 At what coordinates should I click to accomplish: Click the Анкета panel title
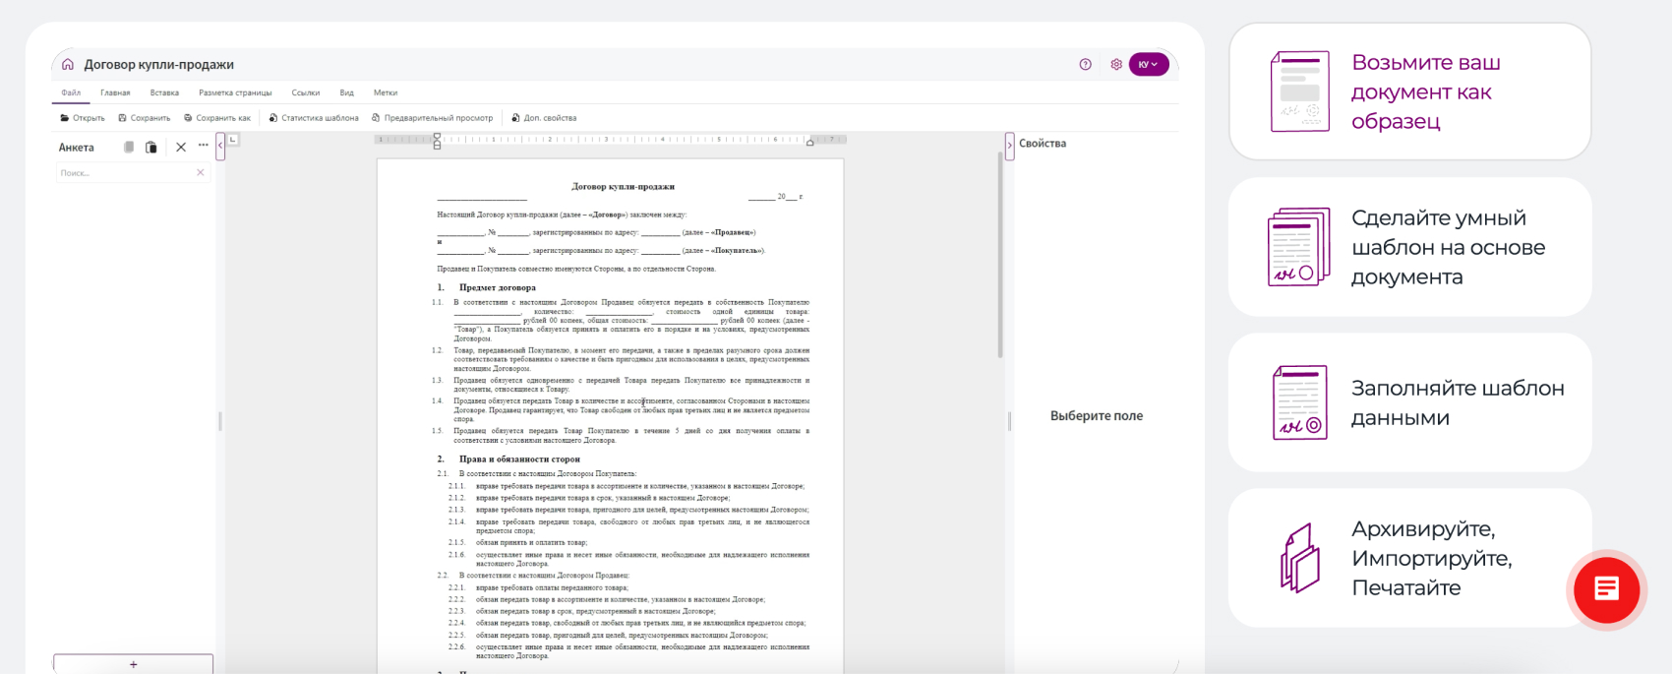click(77, 148)
